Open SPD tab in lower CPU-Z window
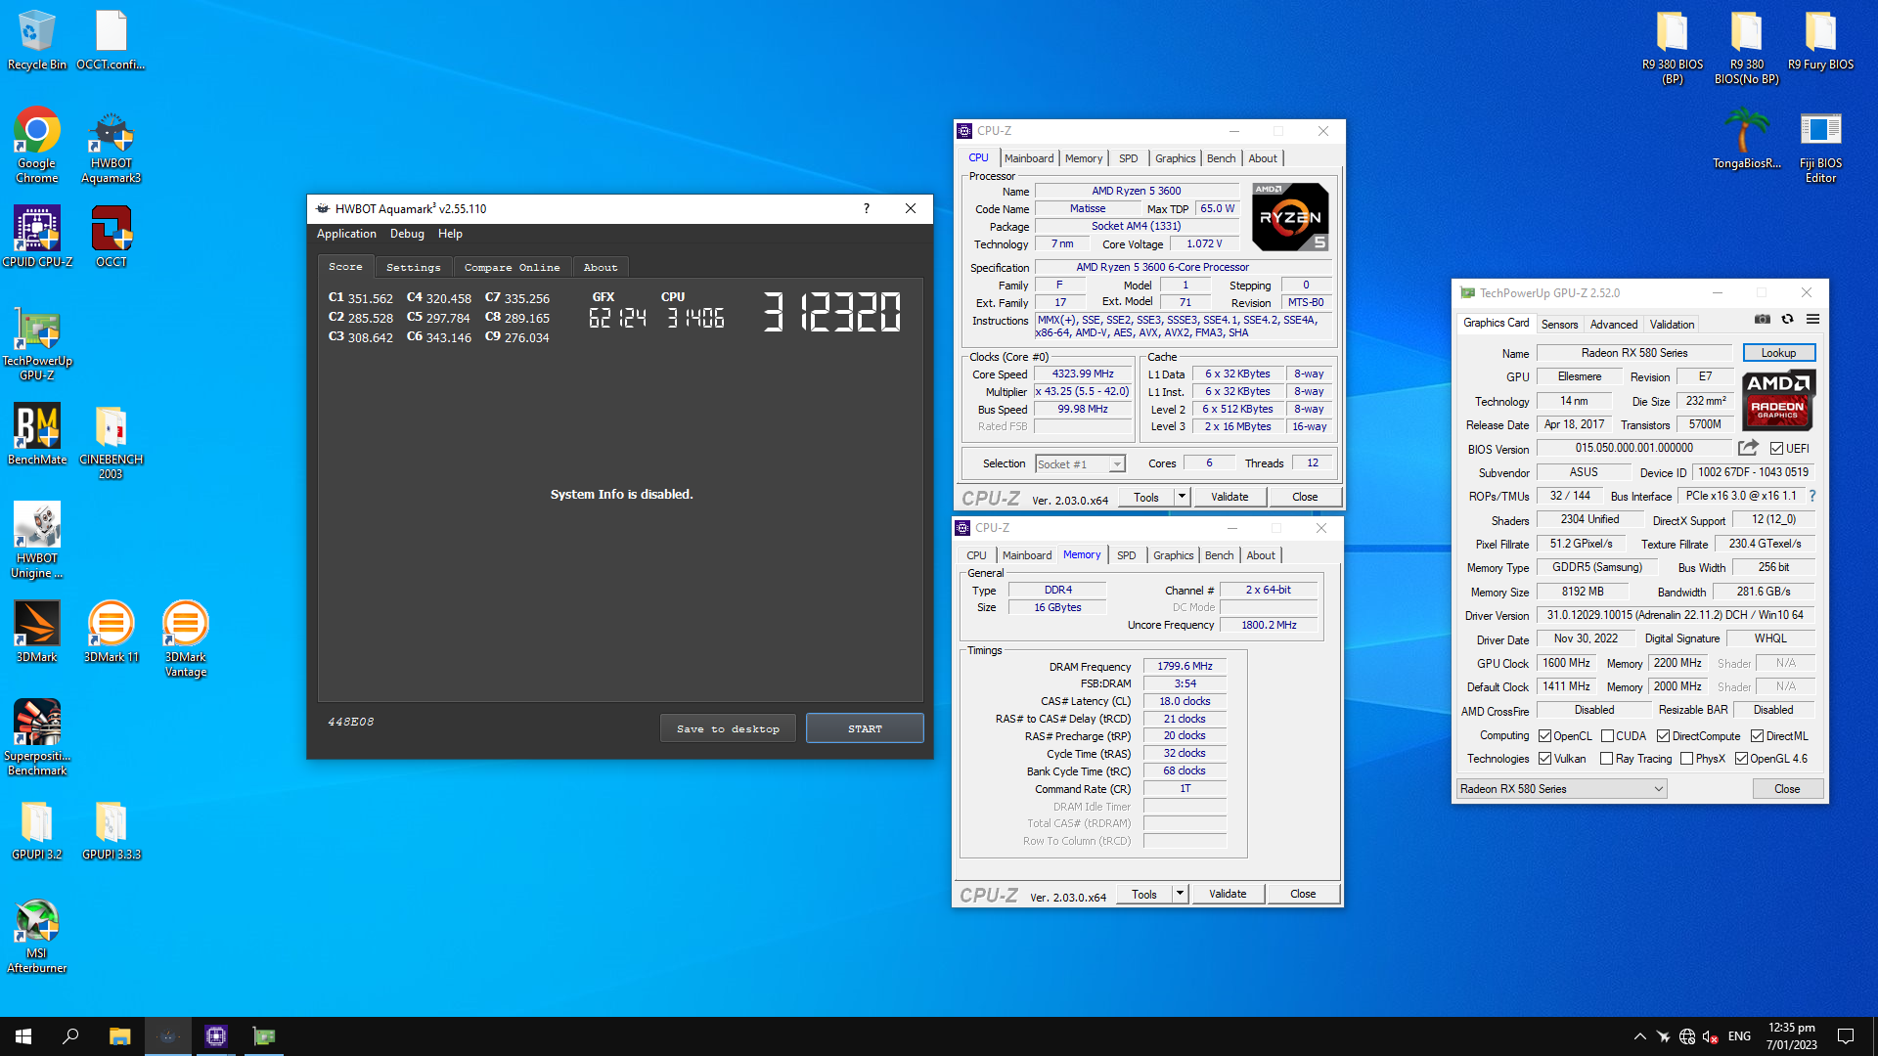1878x1056 pixels. click(x=1126, y=555)
